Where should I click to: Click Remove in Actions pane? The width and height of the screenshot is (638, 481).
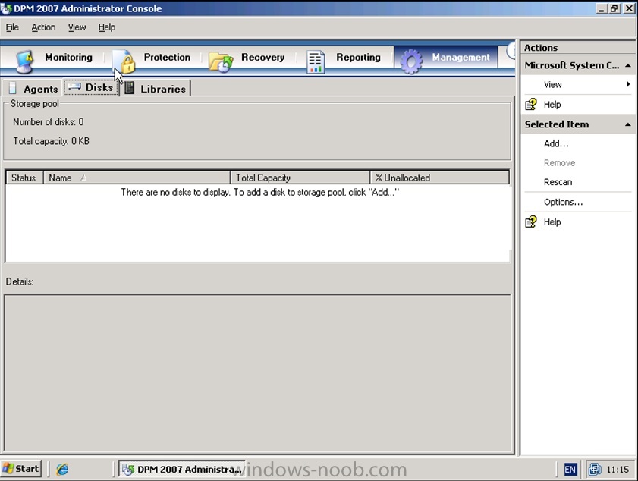[559, 163]
